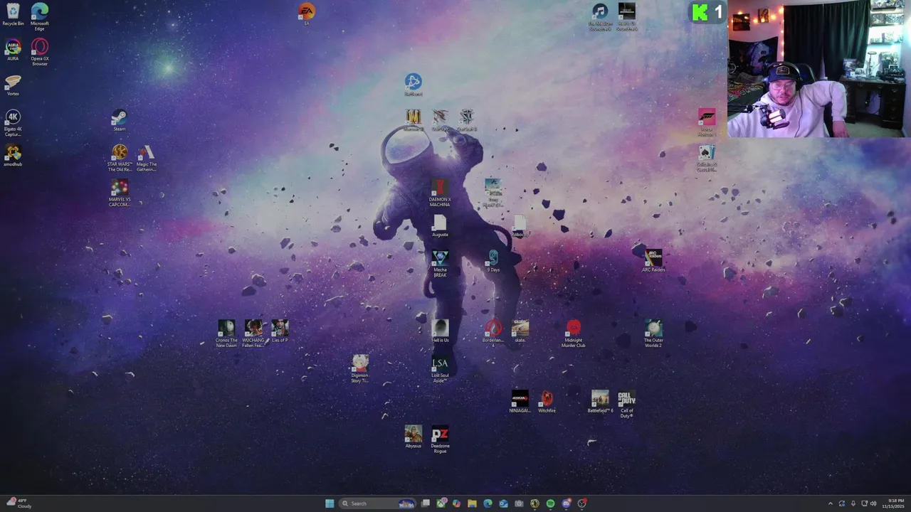Open the Camera taskbar icon

point(519,503)
